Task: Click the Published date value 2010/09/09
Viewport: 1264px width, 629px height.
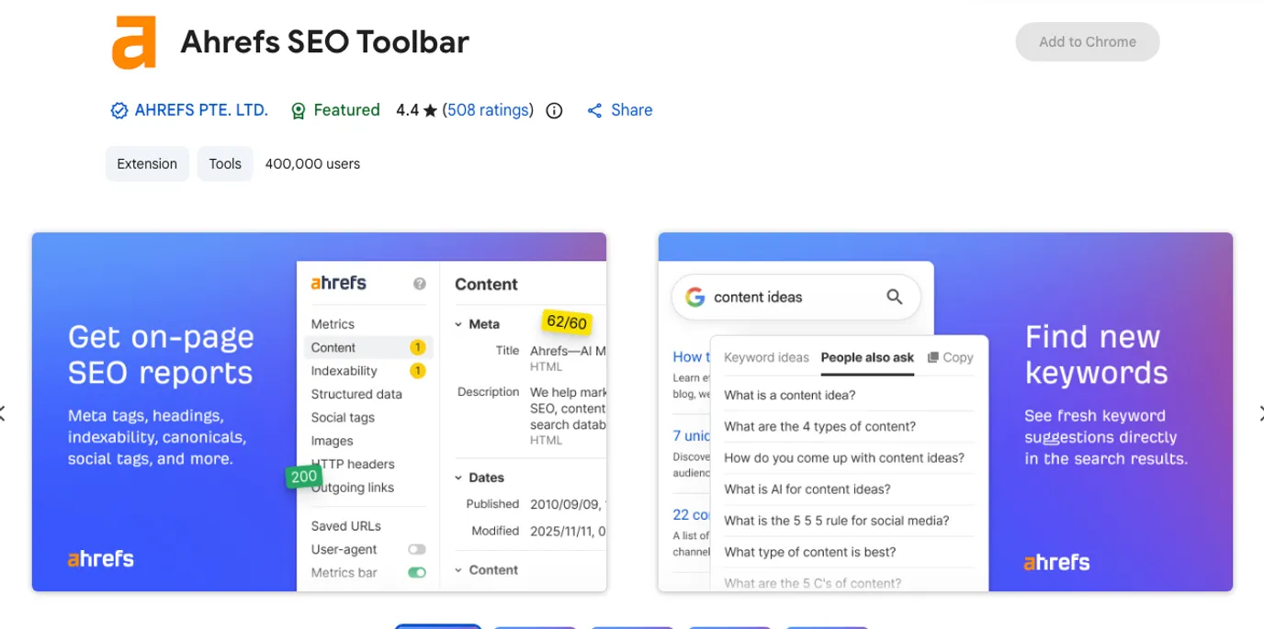Action: pos(567,504)
